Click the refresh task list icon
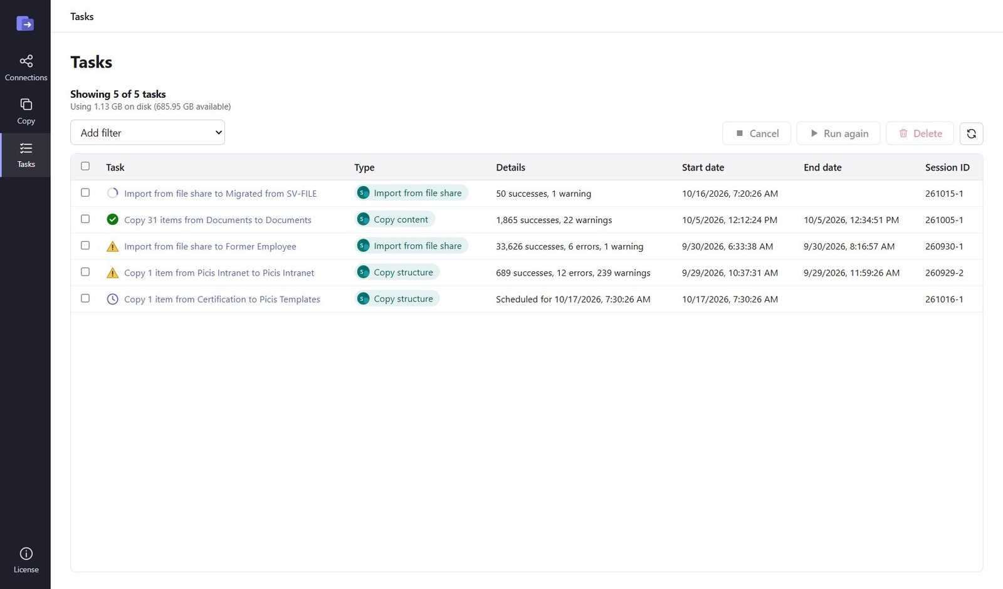1003x589 pixels. coord(971,133)
